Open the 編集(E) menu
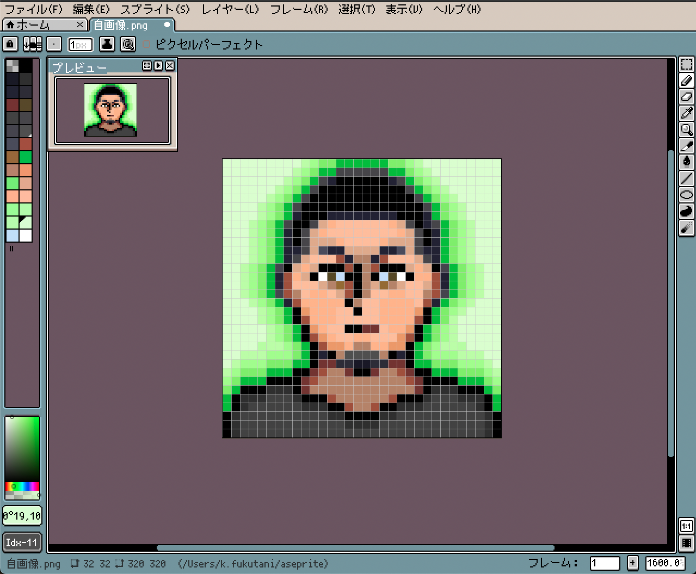This screenshot has height=574, width=696. click(x=91, y=9)
